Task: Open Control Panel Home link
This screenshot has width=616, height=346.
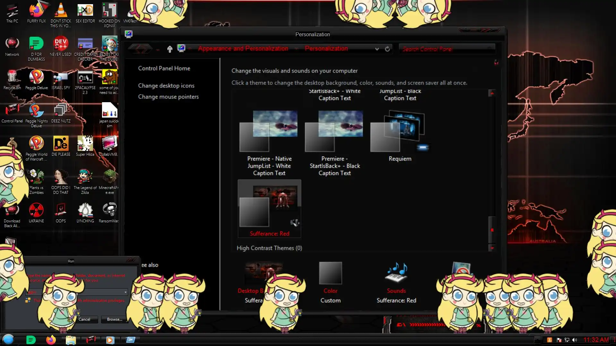Action: click(164, 68)
